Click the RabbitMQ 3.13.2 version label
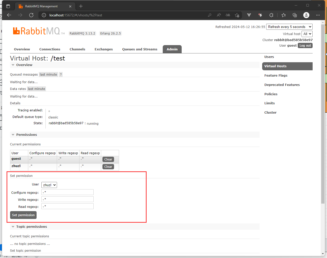Viewport: 327px width, 258px height. (82, 33)
